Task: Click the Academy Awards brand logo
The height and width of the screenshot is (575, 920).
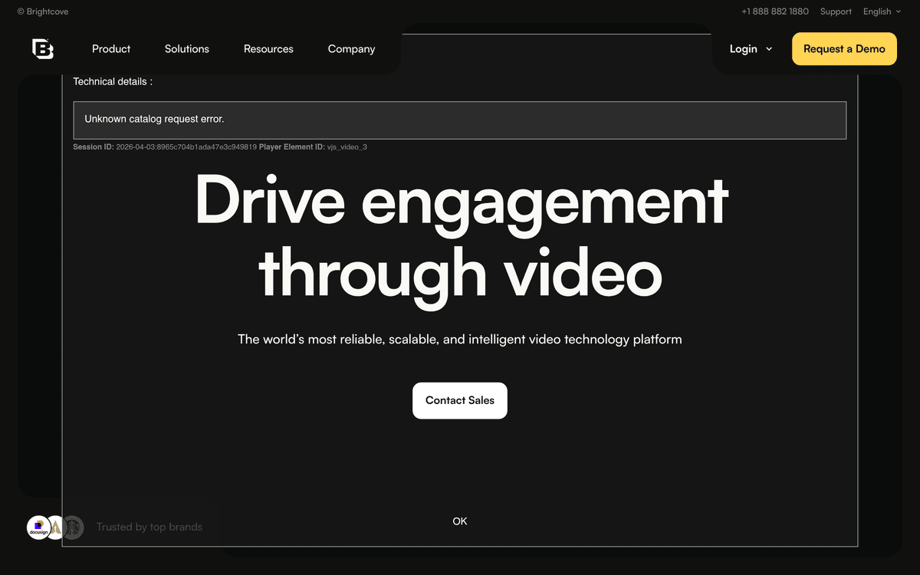Action: 56,527
